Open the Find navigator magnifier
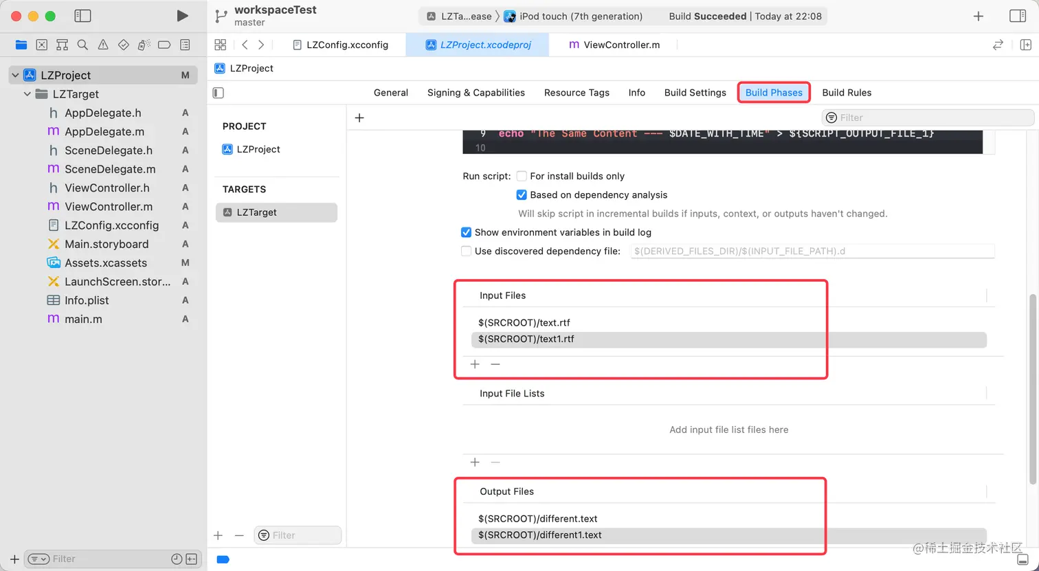 (82, 45)
